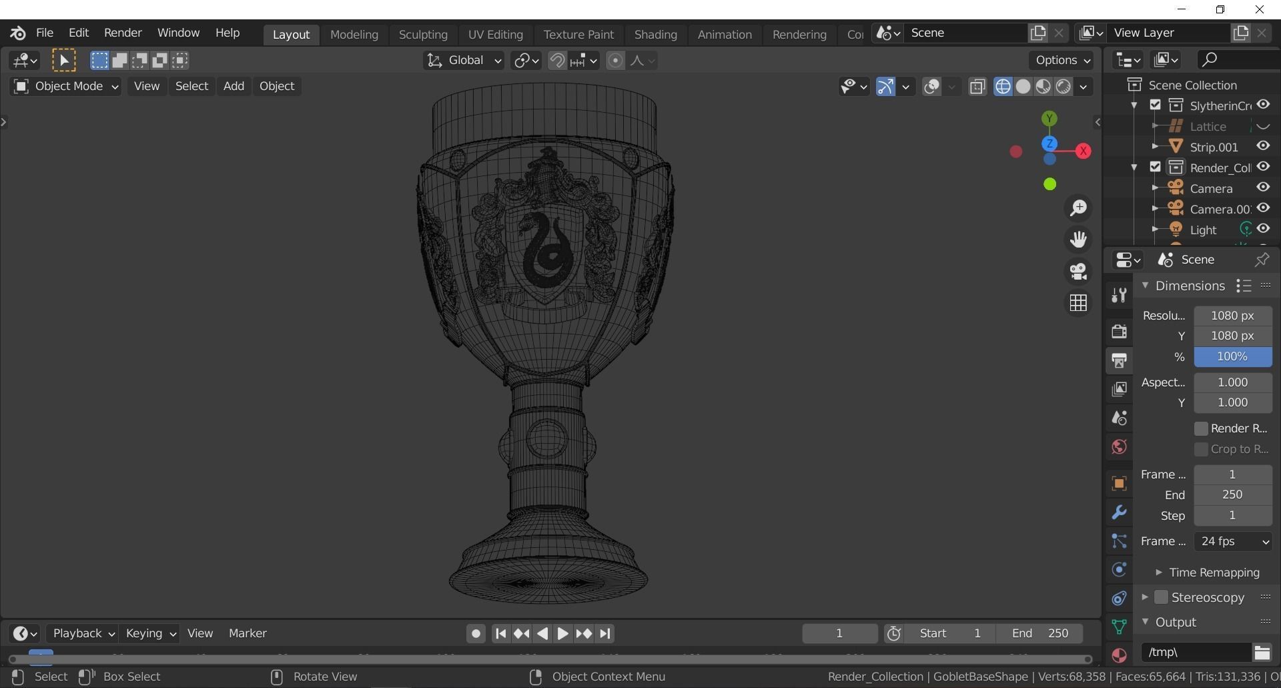Screen dimensions: 1281x688
Task: Collapse the Output panel
Action: [x=1145, y=622]
